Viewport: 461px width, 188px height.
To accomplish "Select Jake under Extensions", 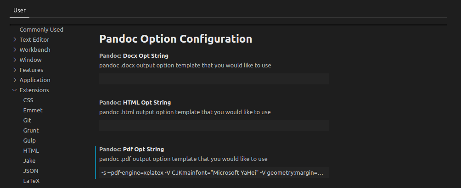I will tap(29, 160).
